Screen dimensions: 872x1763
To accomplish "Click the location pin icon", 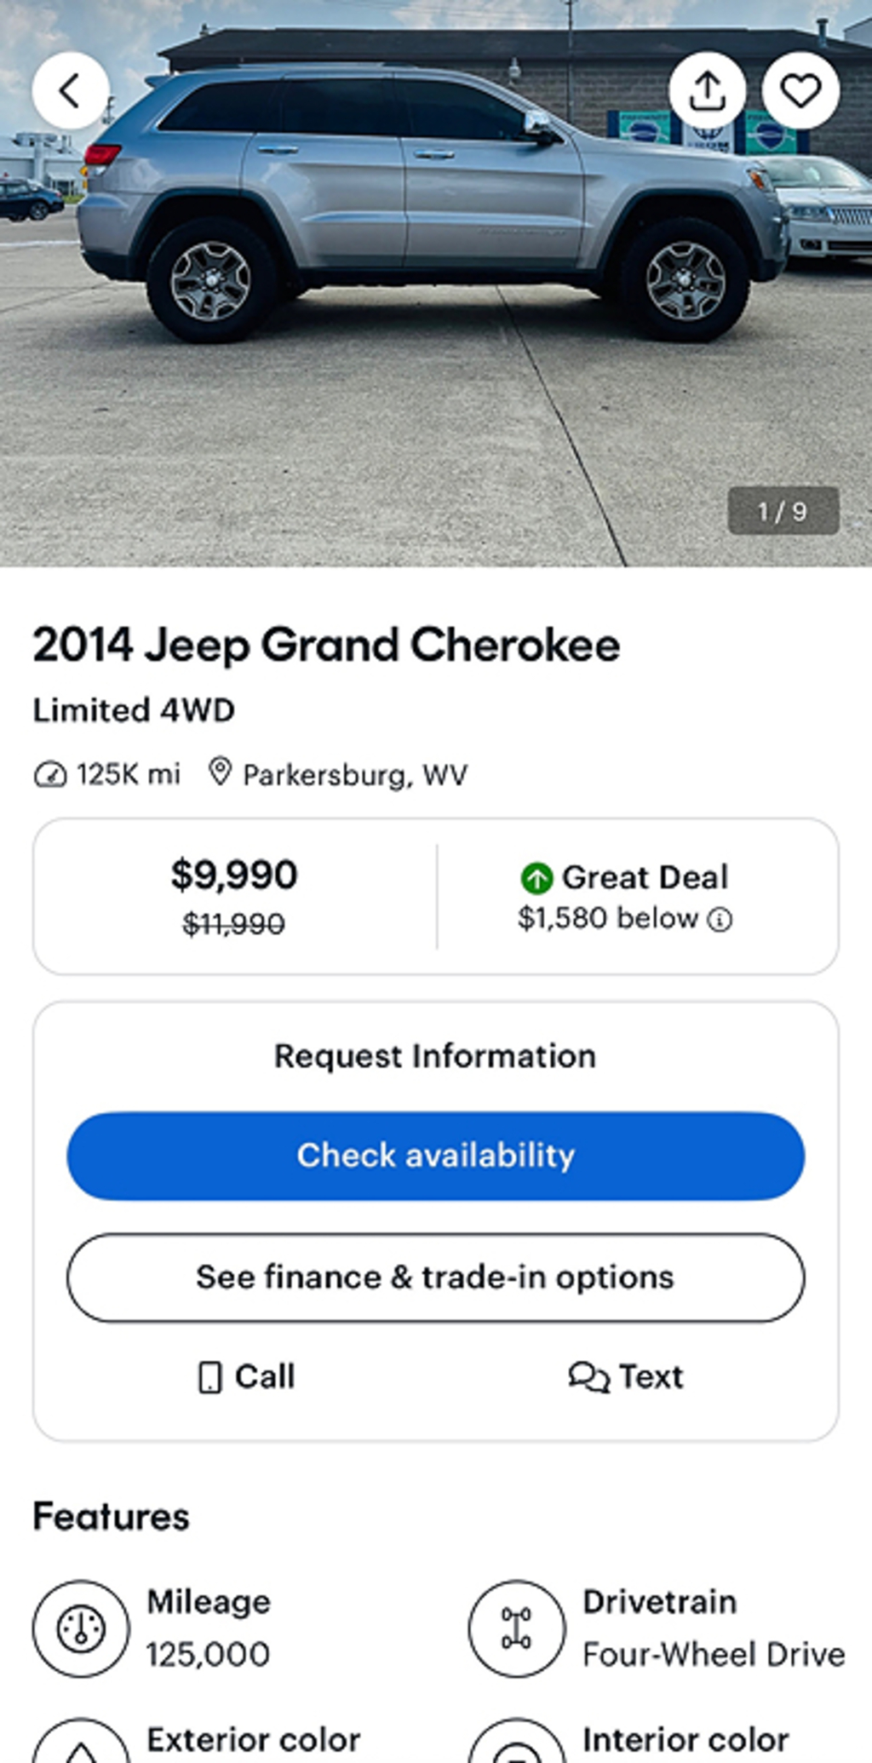I will tap(221, 772).
